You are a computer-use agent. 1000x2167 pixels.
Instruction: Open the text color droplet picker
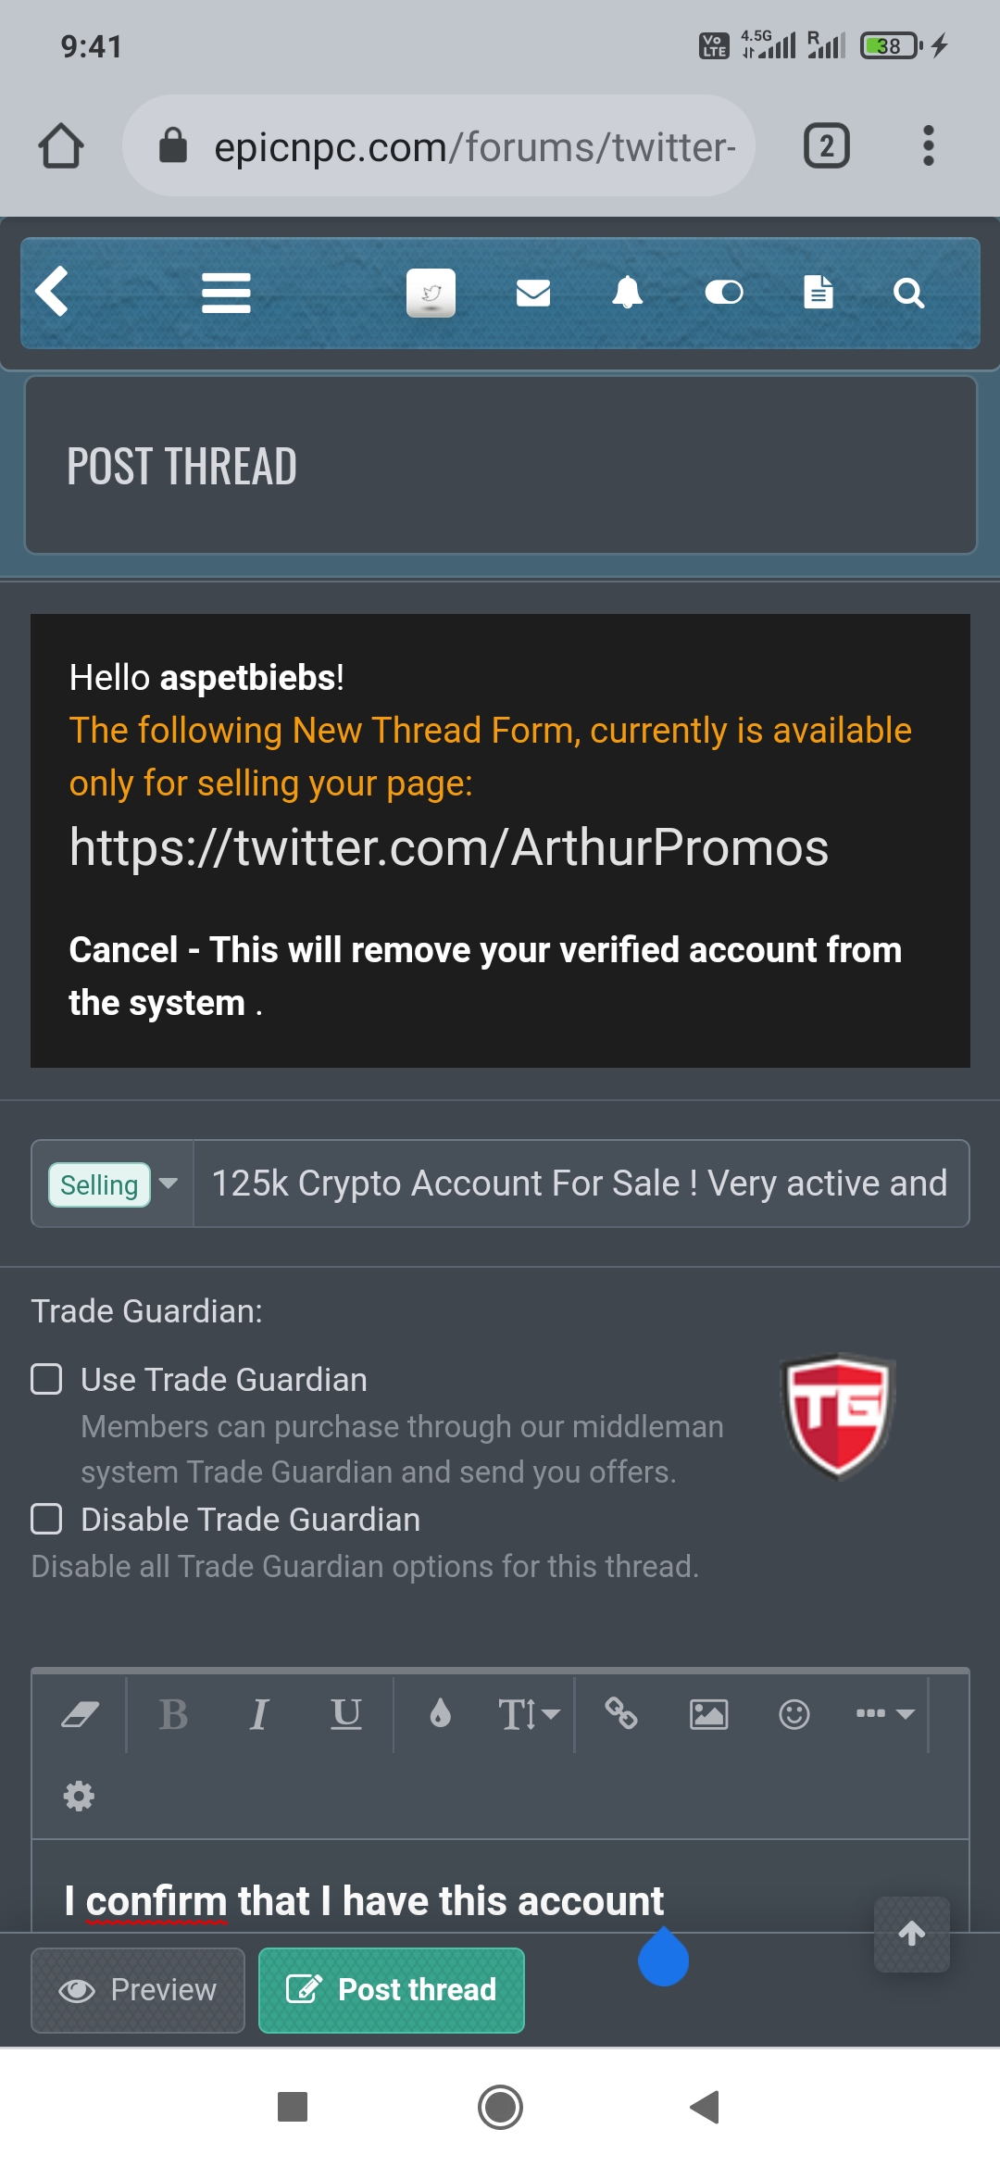tap(441, 1714)
